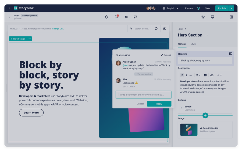
Task: Insert link in Description editor
Action: [x=212, y=75]
